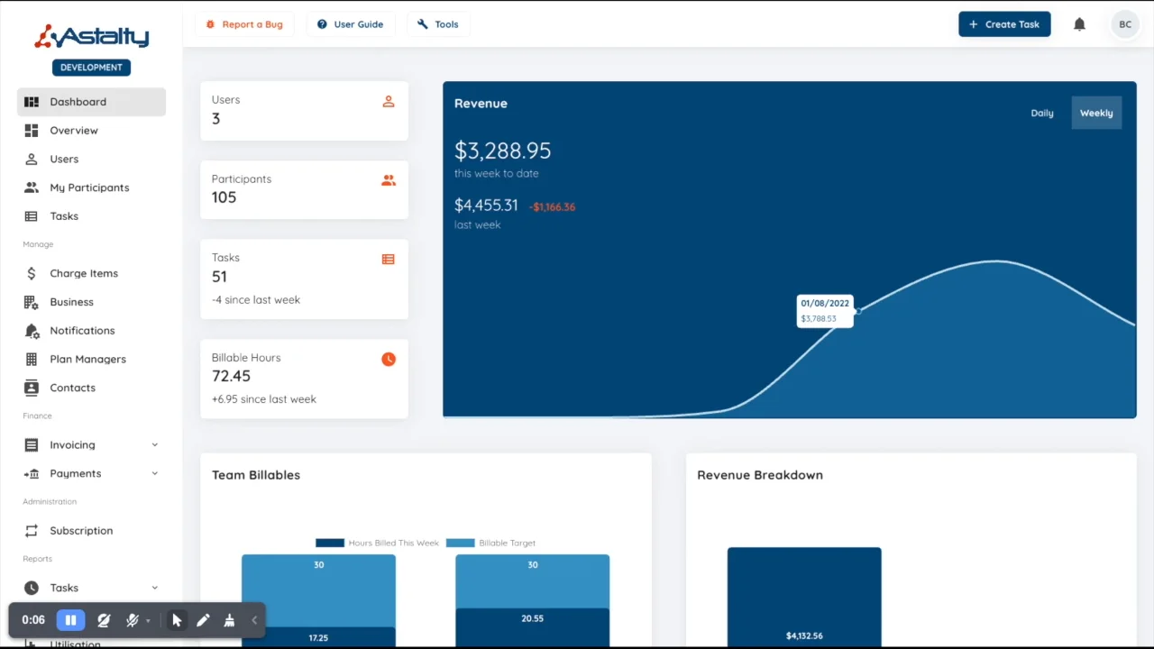Toggle Billable Target legend entry
Image resolution: width=1154 pixels, height=649 pixels.
[490, 543]
